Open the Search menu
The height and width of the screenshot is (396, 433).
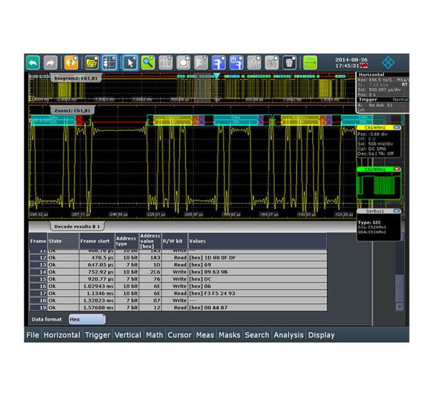(x=257, y=335)
